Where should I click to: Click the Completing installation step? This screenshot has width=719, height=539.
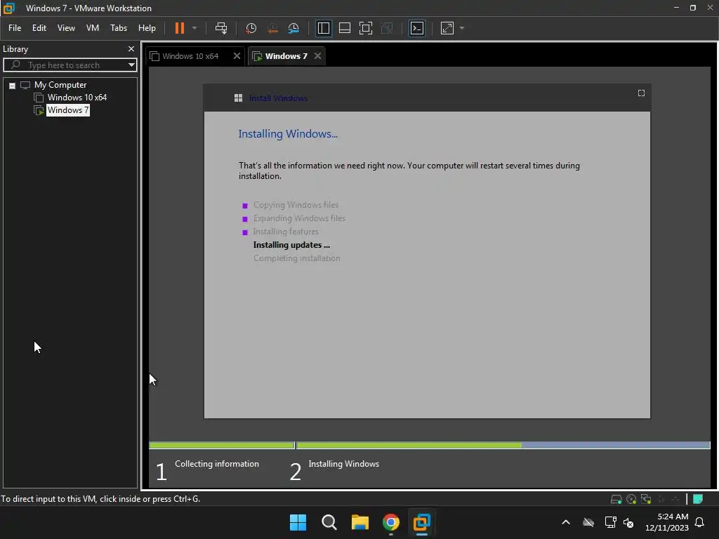[296, 258]
